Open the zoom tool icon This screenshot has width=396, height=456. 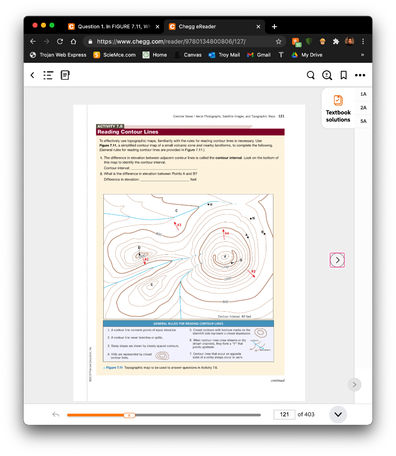tap(327, 75)
